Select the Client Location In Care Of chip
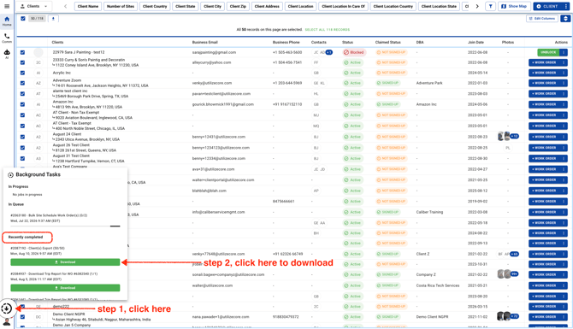 click(344, 6)
